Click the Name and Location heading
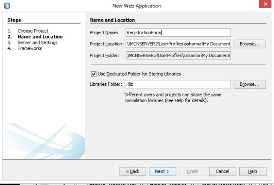The height and width of the screenshot is (185, 274). point(112,20)
